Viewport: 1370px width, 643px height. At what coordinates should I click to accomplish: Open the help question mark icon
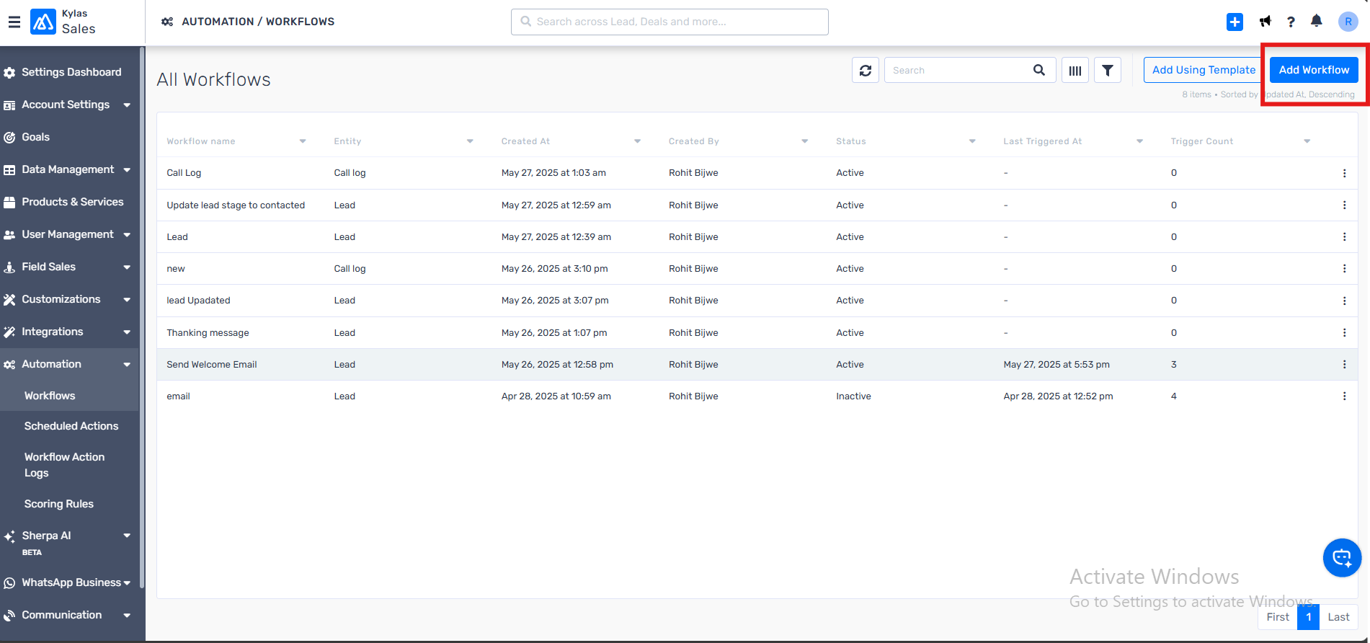coord(1291,22)
